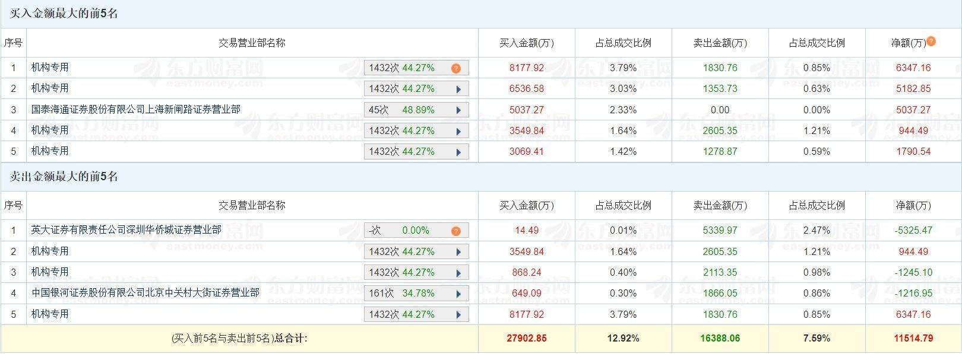Expand details arrow for 国泰海通 45次 badge
The width and height of the screenshot is (962, 354).
[458, 109]
